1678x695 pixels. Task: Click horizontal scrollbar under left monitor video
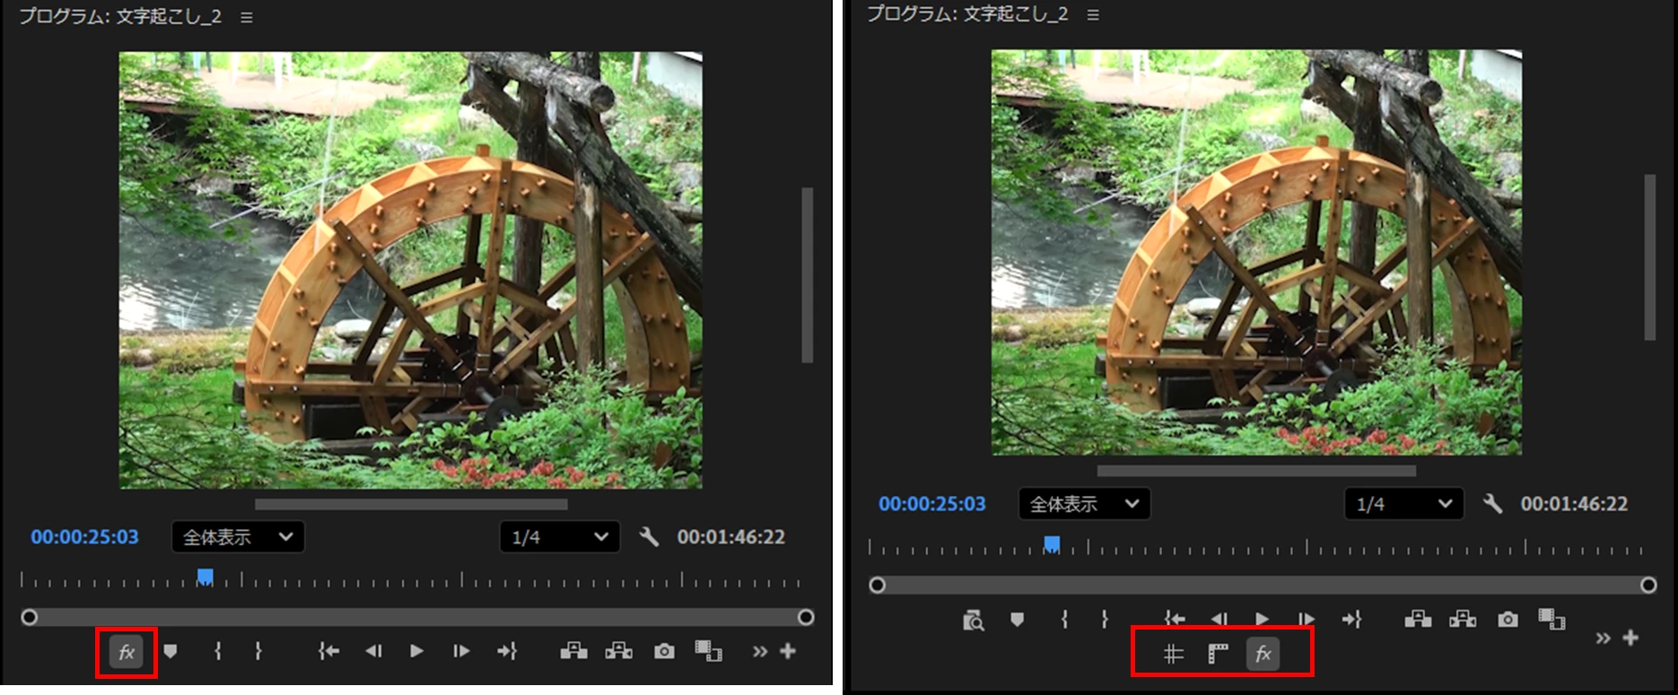(x=411, y=505)
